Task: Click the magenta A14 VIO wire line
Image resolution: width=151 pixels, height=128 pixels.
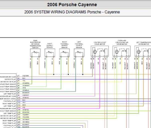Action: [58, 108]
